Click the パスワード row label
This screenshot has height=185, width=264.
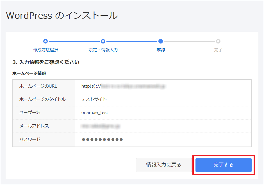coord(30,139)
